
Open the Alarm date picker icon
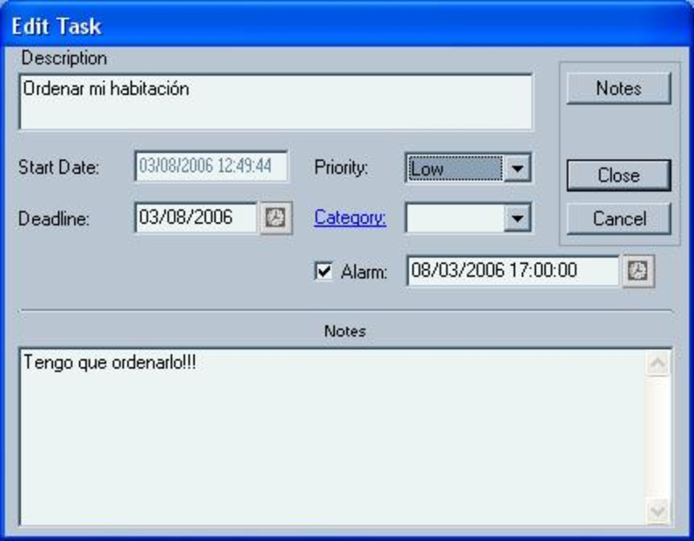click(x=638, y=271)
